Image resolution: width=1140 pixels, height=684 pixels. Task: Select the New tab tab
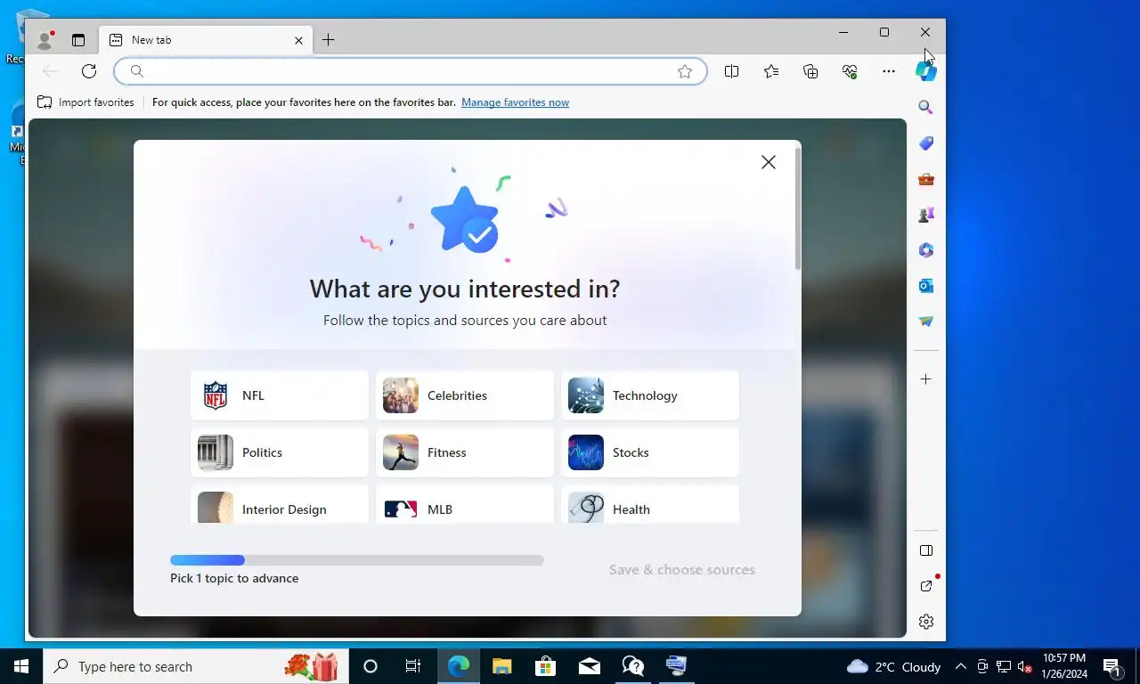tap(205, 40)
